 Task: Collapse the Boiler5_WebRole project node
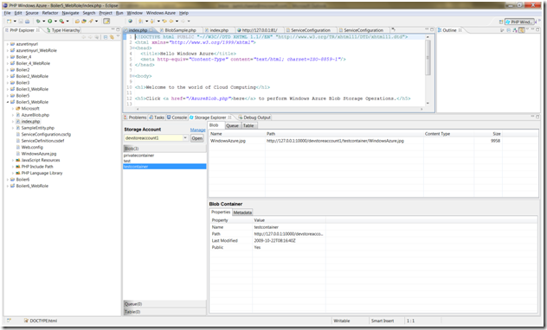[8, 102]
